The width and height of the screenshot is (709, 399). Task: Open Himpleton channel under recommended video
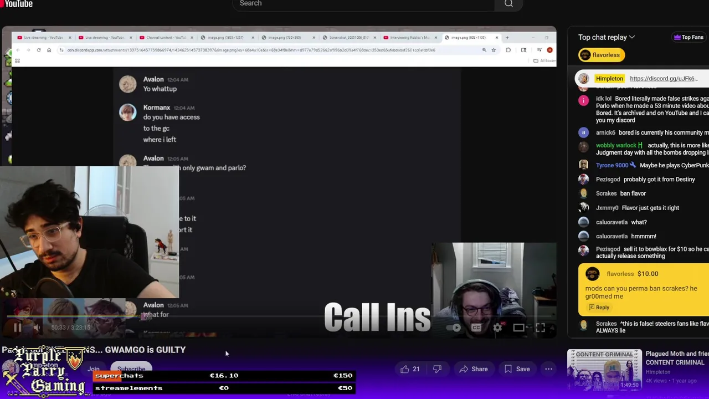[x=658, y=372]
